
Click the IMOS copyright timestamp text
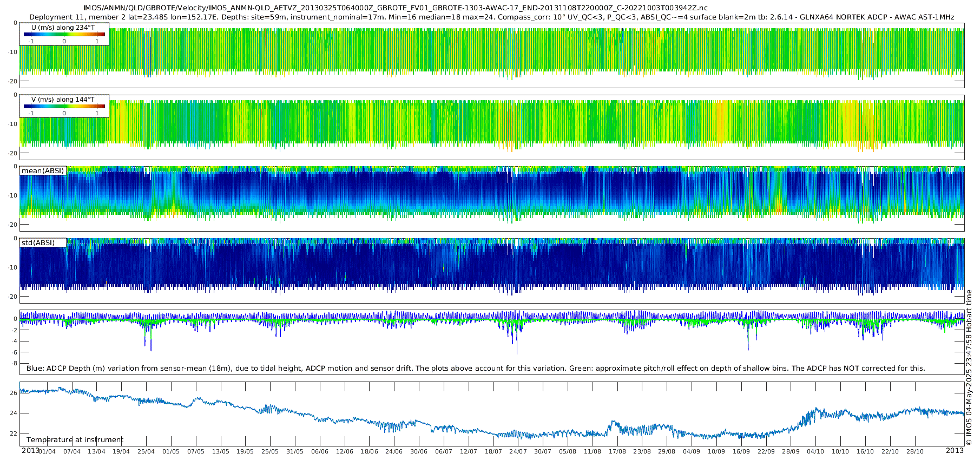[x=969, y=368]
